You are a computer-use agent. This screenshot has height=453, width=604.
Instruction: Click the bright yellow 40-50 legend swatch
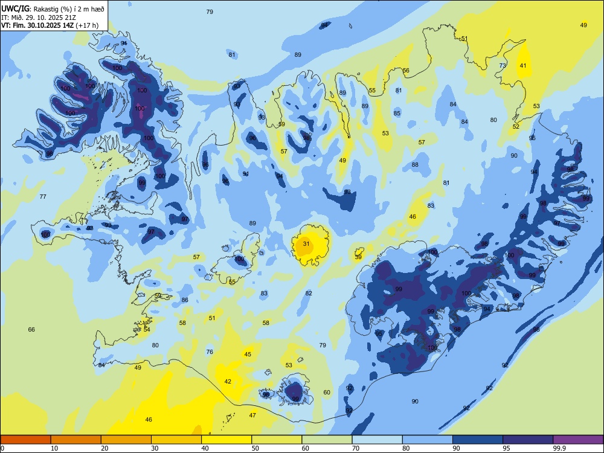[226, 440]
